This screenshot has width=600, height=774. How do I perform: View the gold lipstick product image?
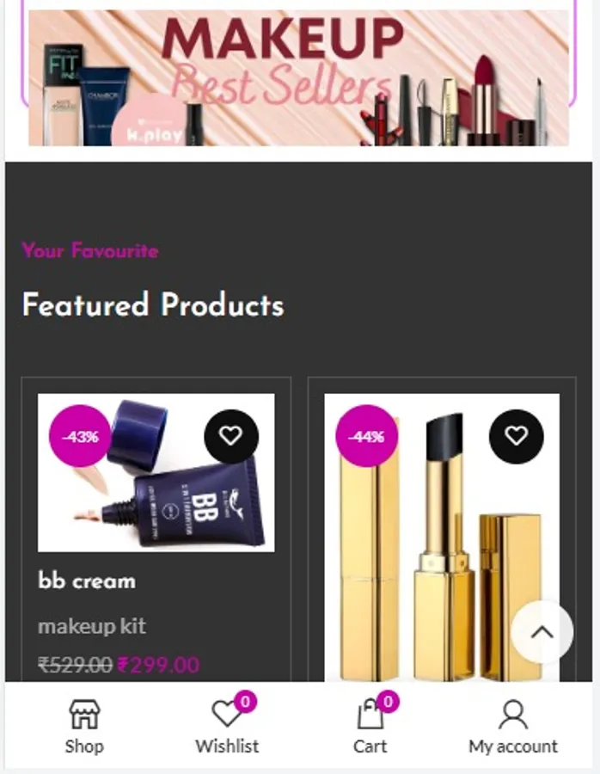click(442, 537)
